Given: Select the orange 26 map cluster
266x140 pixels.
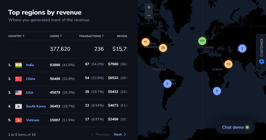Looking at the screenshot, I should coord(163,48).
